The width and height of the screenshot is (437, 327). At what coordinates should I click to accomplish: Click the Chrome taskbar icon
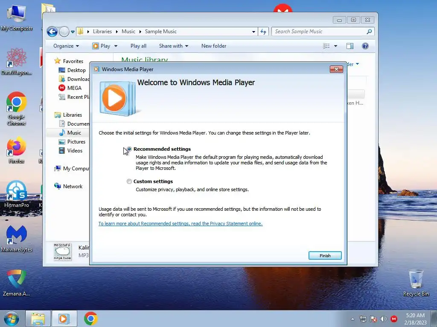click(90, 318)
